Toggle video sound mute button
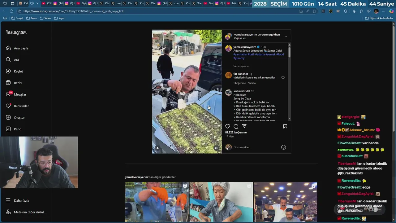Image resolution: width=396 pixels, height=223 pixels. [x=216, y=148]
